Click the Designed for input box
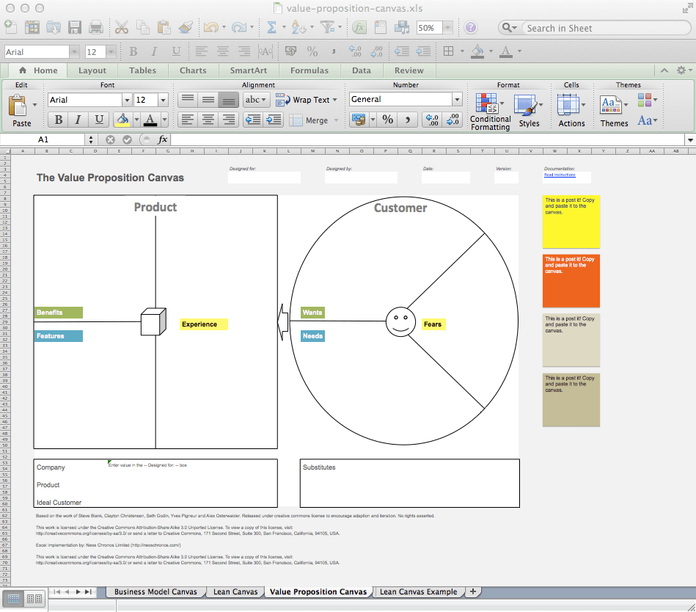 click(265, 178)
